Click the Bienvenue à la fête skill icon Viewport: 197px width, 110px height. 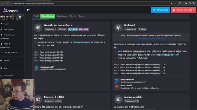pos(38,99)
